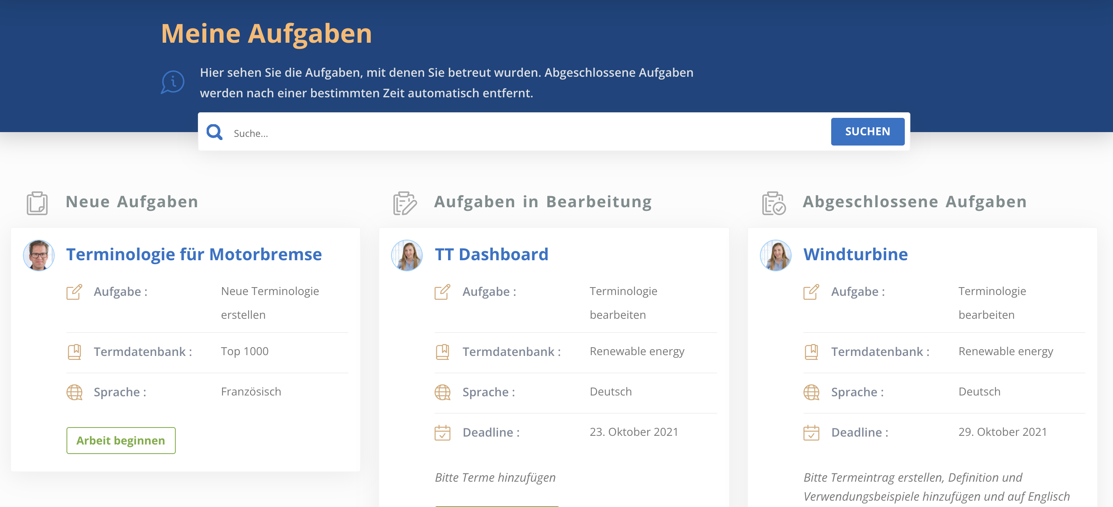Screen dimensions: 1113x507
Task: Click 'Sprache :' label in Windturbine card
Action: 857,392
